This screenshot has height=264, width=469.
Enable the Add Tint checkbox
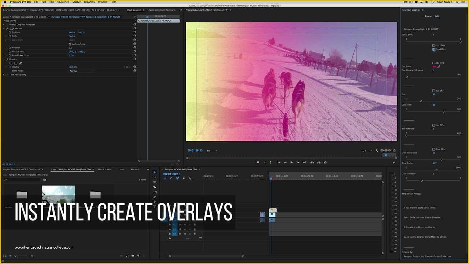pyautogui.click(x=434, y=63)
